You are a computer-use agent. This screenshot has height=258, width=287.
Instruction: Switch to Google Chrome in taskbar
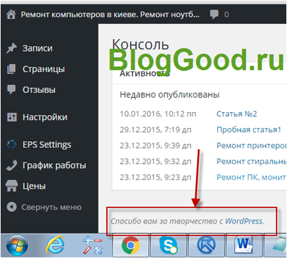click(x=131, y=245)
